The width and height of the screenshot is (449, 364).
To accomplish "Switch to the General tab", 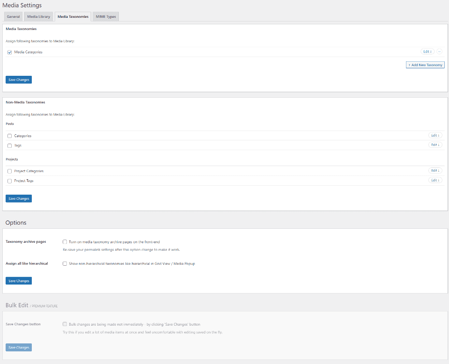I will 13,16.
